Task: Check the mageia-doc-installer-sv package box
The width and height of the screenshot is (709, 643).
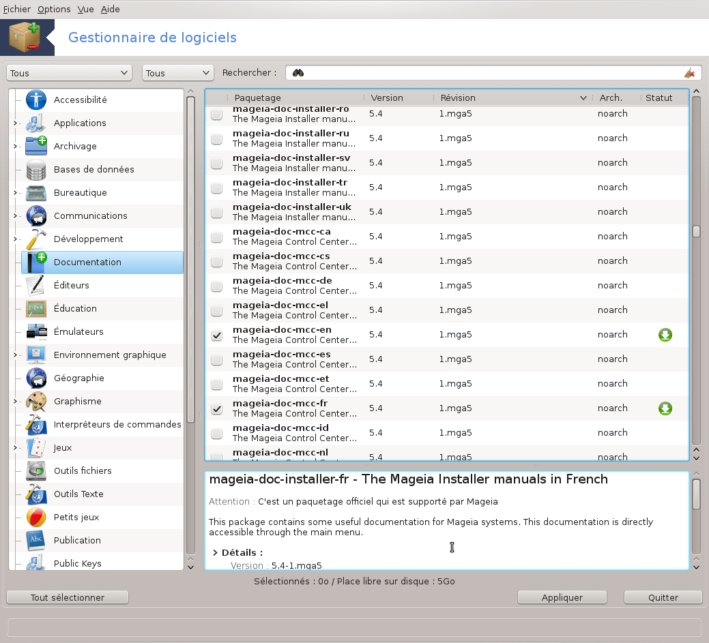Action: pyautogui.click(x=217, y=163)
